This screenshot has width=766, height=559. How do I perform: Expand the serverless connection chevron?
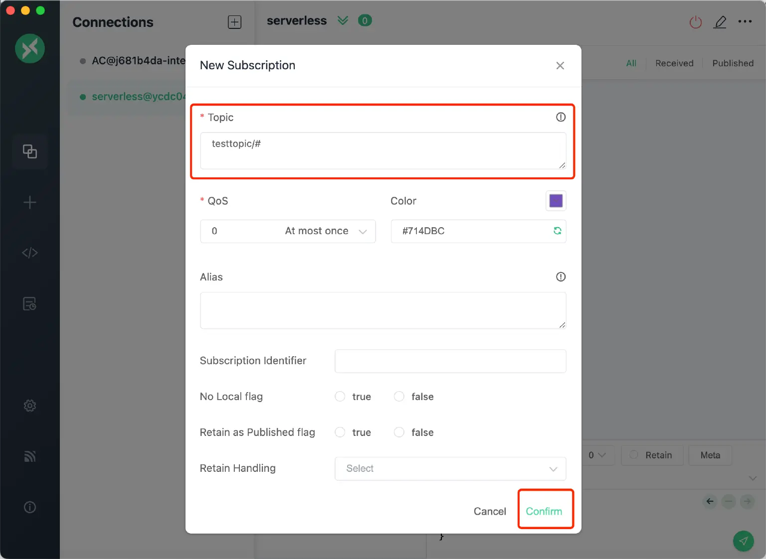click(343, 20)
